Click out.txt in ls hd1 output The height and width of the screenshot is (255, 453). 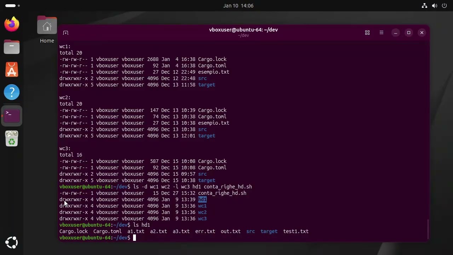pos(231,231)
